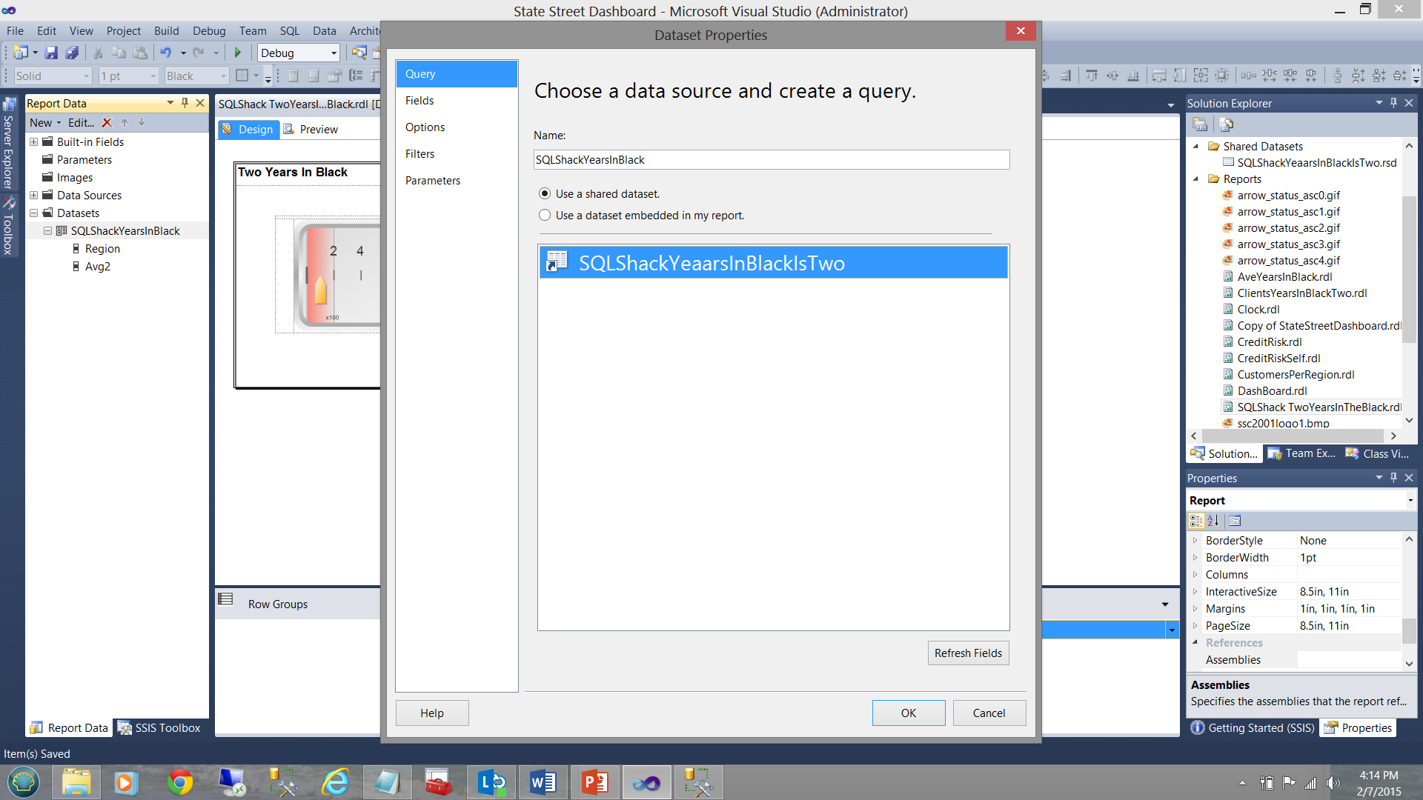This screenshot has height=800, width=1423.
Task: Click red X delete icon in Report Data
Action: click(x=107, y=123)
